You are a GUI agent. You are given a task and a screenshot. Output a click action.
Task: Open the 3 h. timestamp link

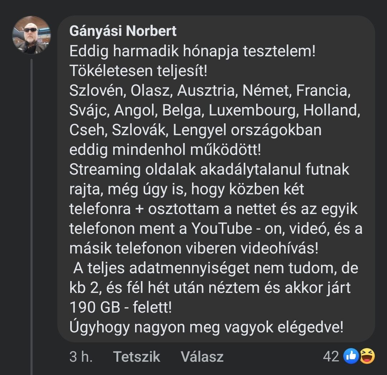81,357
